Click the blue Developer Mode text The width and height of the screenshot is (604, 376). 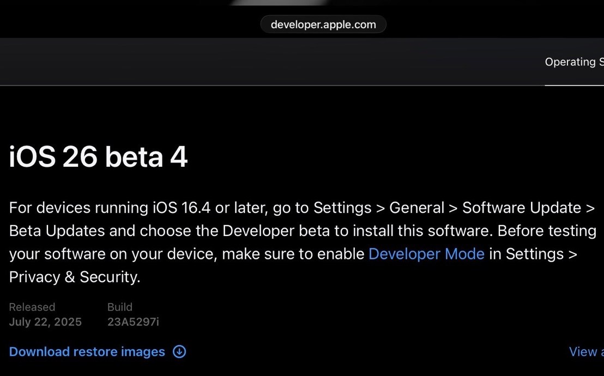(426, 254)
